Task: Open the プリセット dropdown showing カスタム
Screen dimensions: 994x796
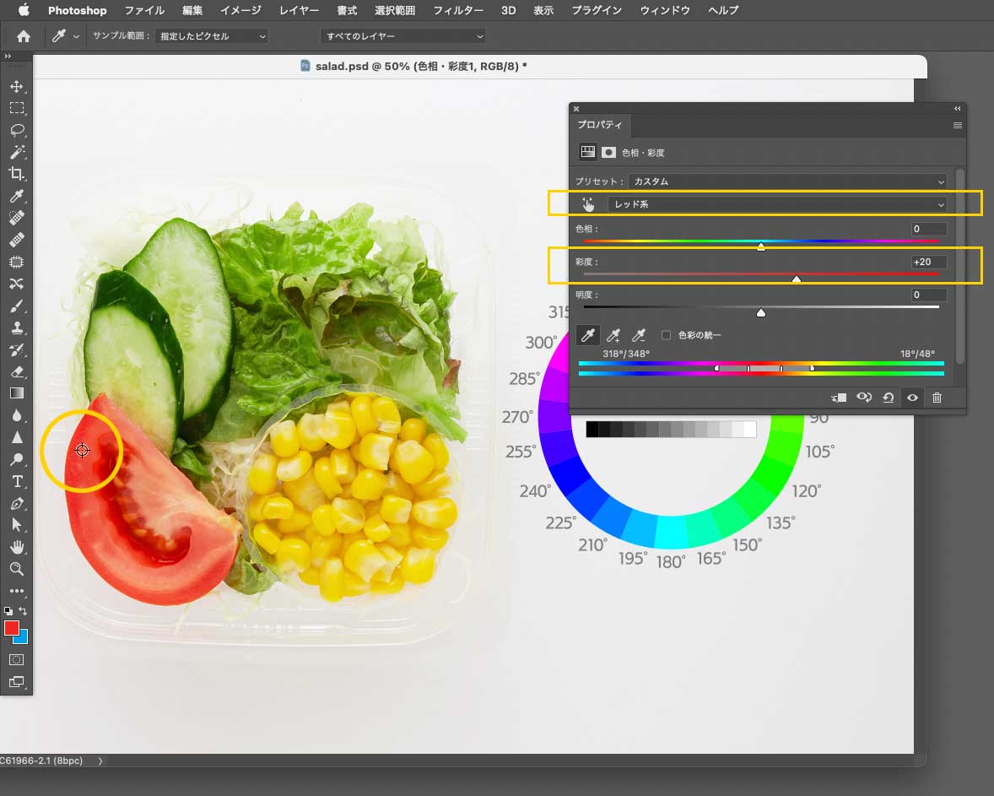Action: tap(787, 181)
